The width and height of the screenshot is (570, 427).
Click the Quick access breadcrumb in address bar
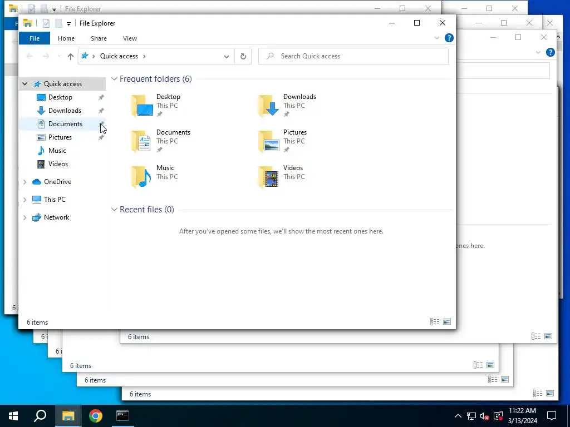[x=119, y=56]
